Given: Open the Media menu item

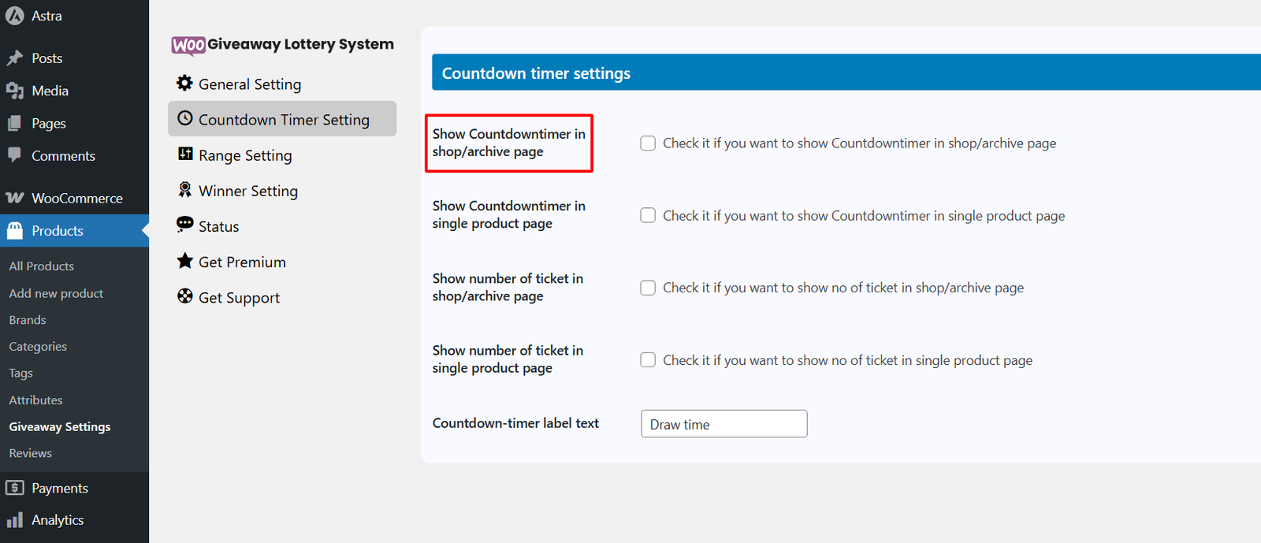Looking at the screenshot, I should pyautogui.click(x=50, y=91).
